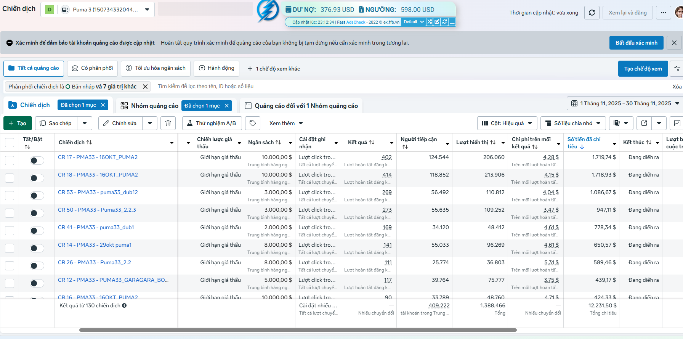This screenshot has height=339, width=683.
Task: Open the three-dots more options menu
Action: point(664,13)
